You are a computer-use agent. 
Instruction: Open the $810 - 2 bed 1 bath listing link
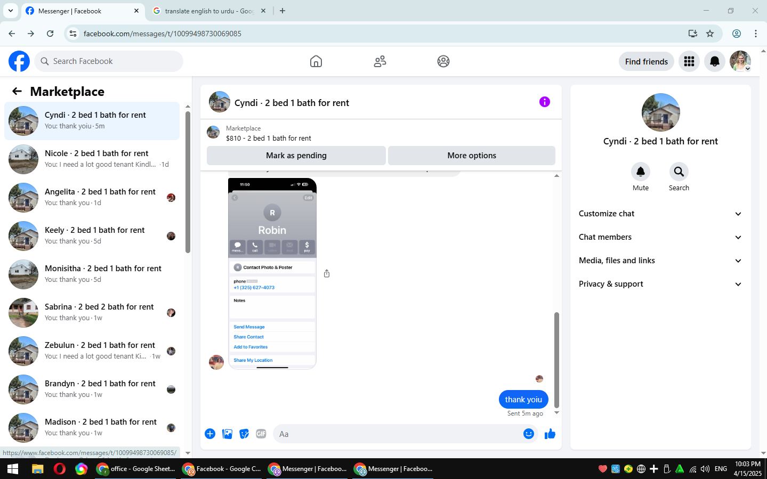click(x=269, y=138)
